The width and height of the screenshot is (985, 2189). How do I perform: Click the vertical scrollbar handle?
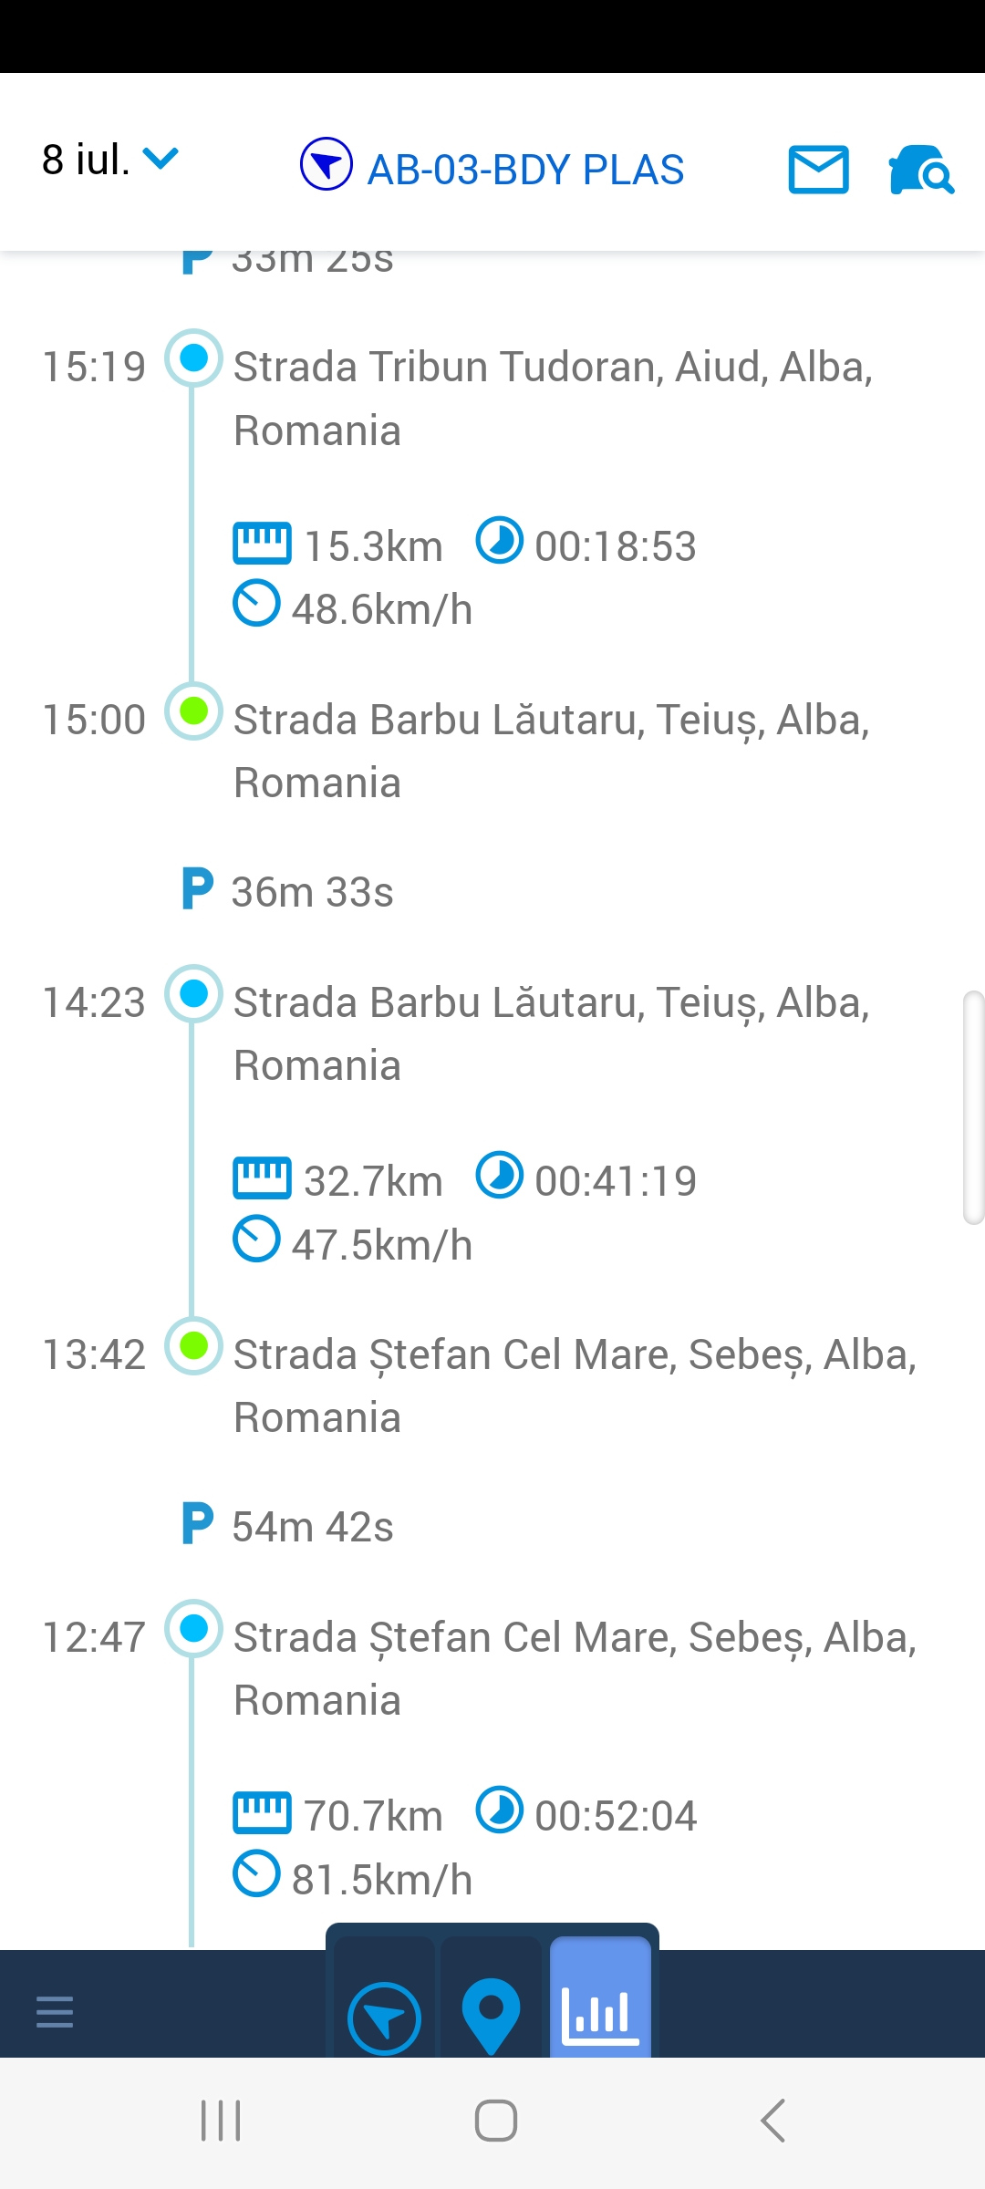click(973, 1106)
